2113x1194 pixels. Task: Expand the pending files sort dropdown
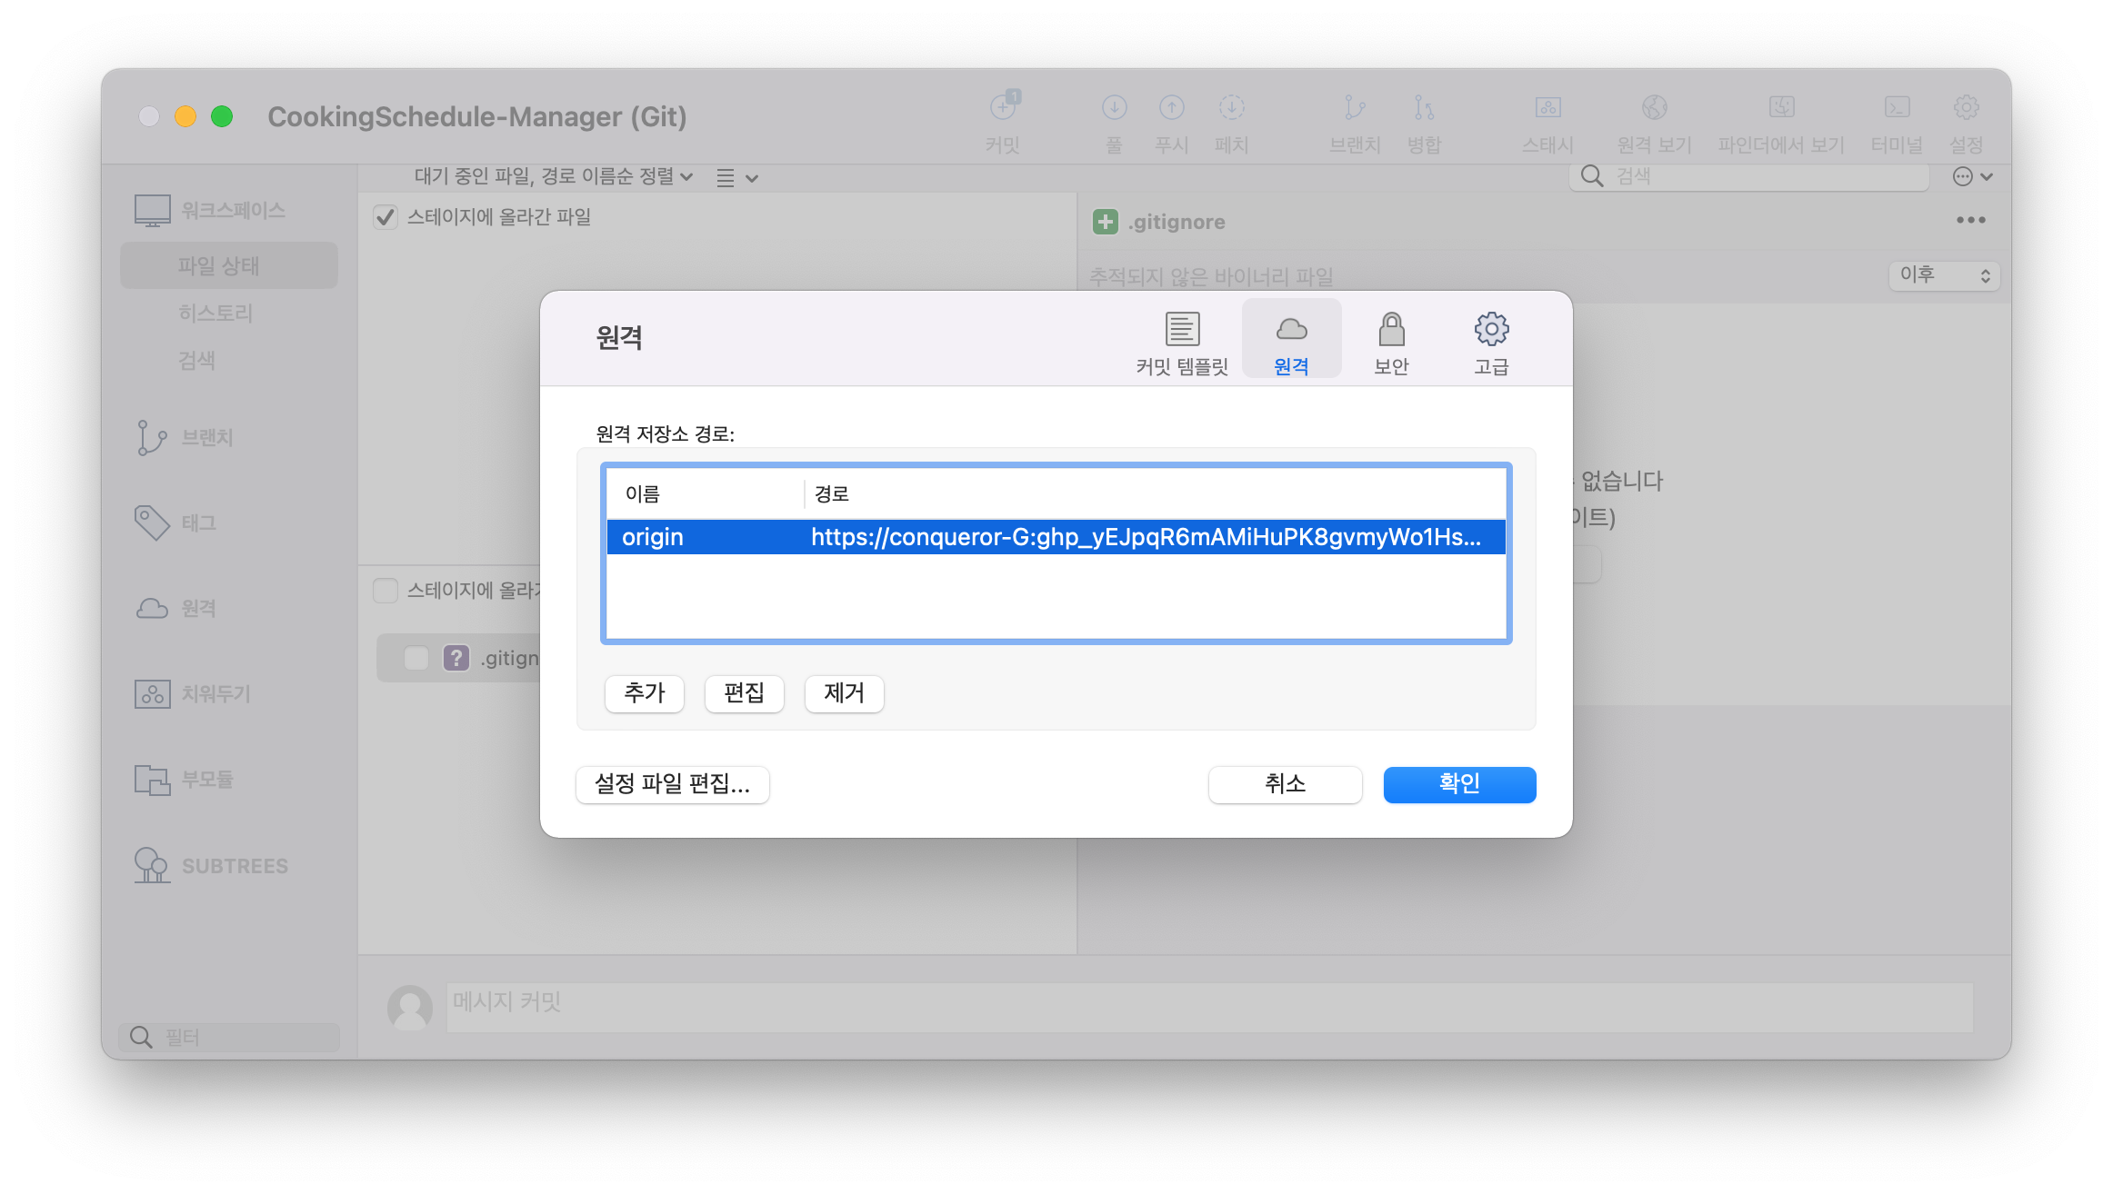(x=553, y=176)
